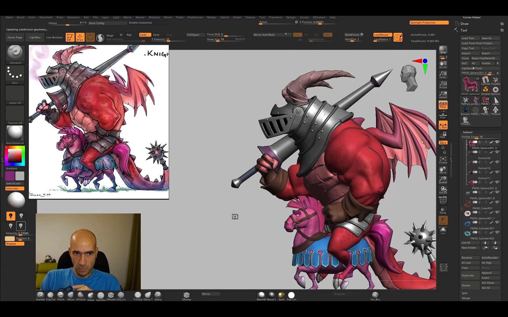This screenshot has width=508, height=317.
Task: Collapse the Subtool panel
Action: point(467,132)
